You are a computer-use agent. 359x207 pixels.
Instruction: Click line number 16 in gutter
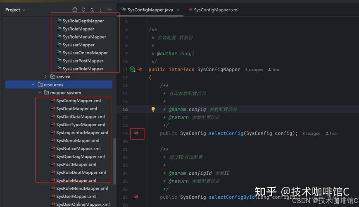[125, 109]
